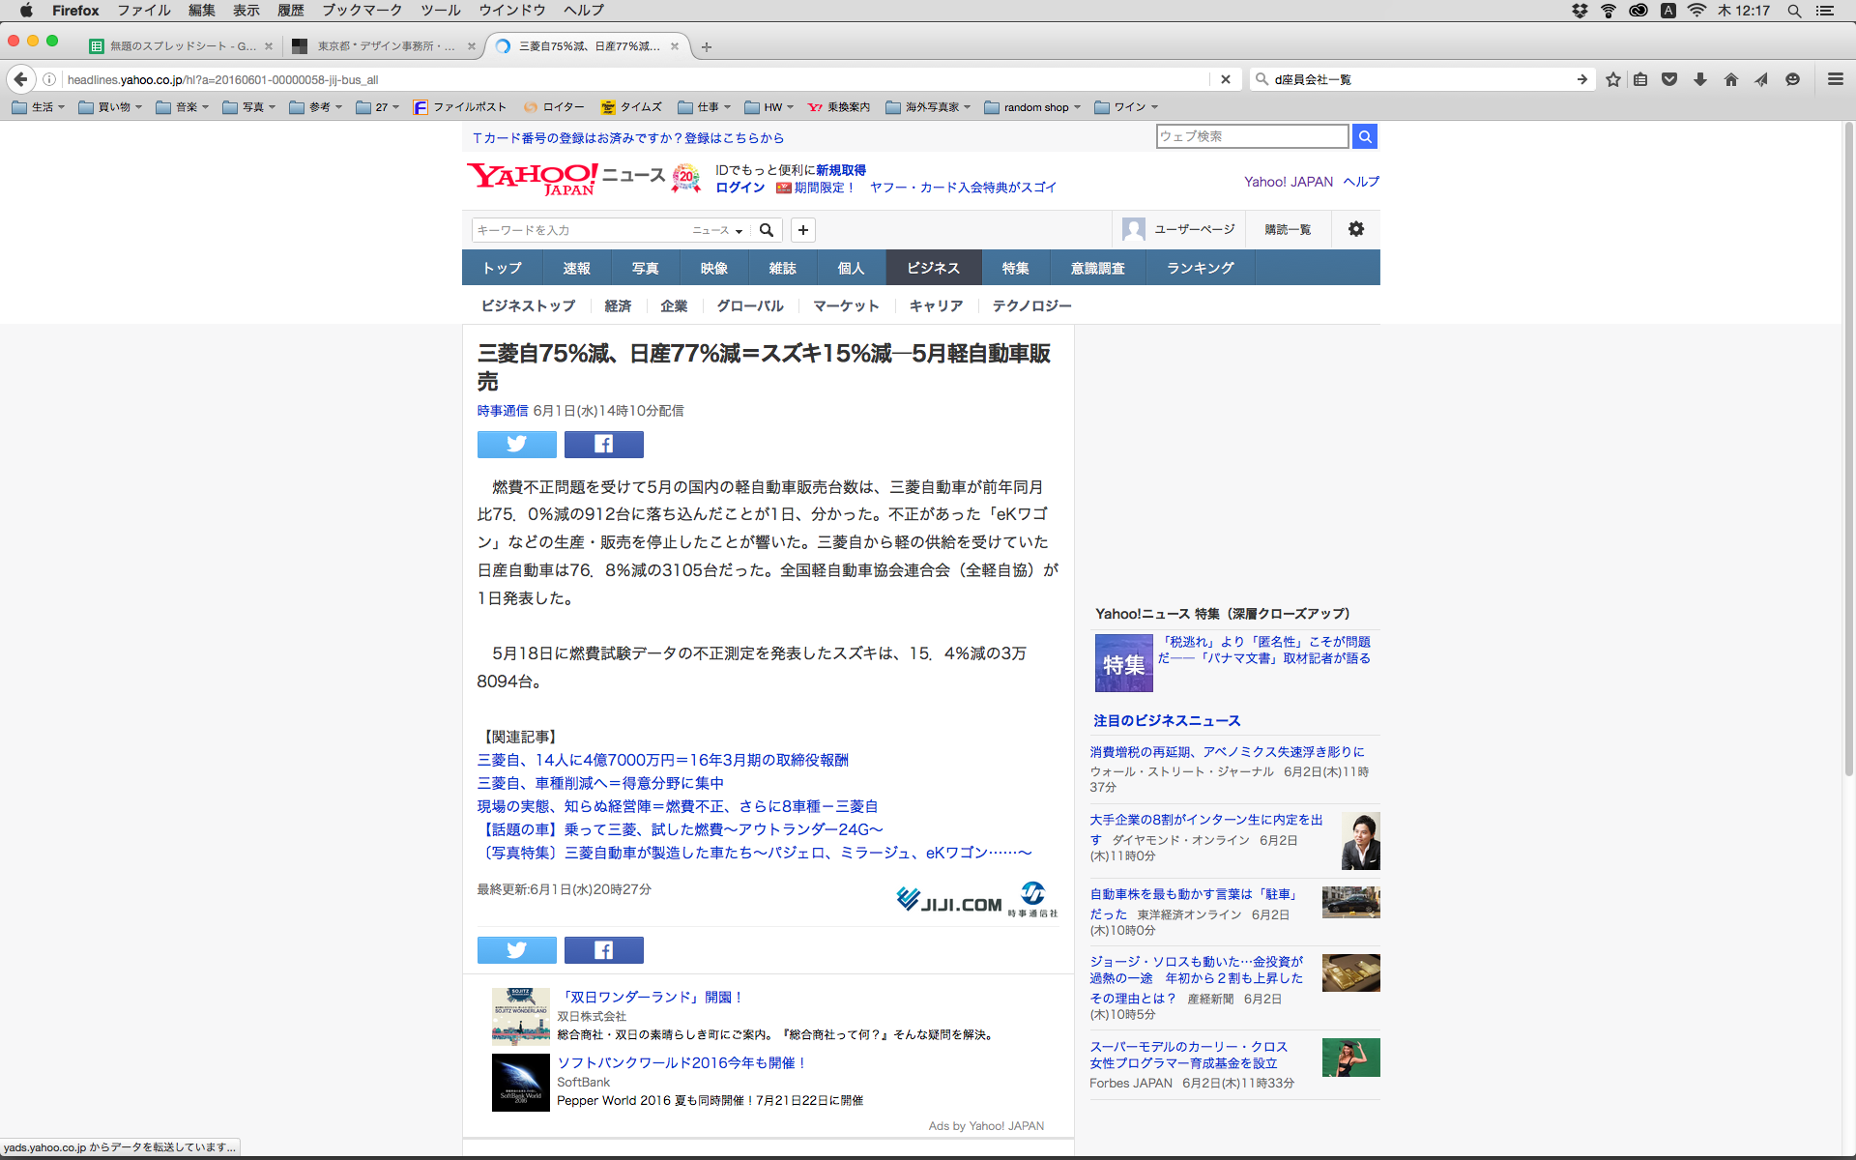Open the 三菱自、車種削減へ related article
Image resolution: width=1856 pixels, height=1160 pixels.
[600, 783]
